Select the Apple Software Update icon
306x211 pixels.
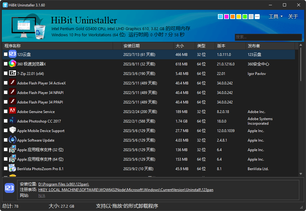[x=12, y=140]
